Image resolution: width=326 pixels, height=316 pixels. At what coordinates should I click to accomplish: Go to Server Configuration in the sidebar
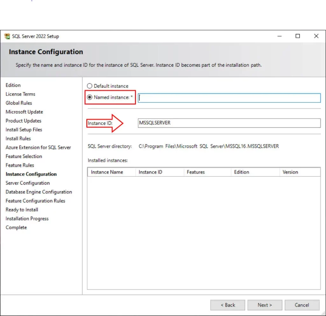click(x=28, y=183)
